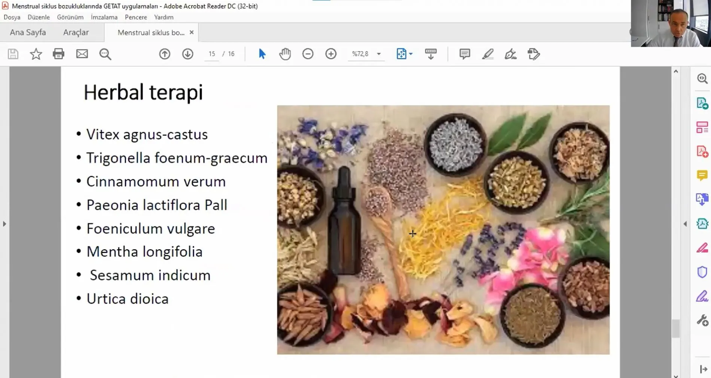Collapse the right tools pane

click(685, 224)
